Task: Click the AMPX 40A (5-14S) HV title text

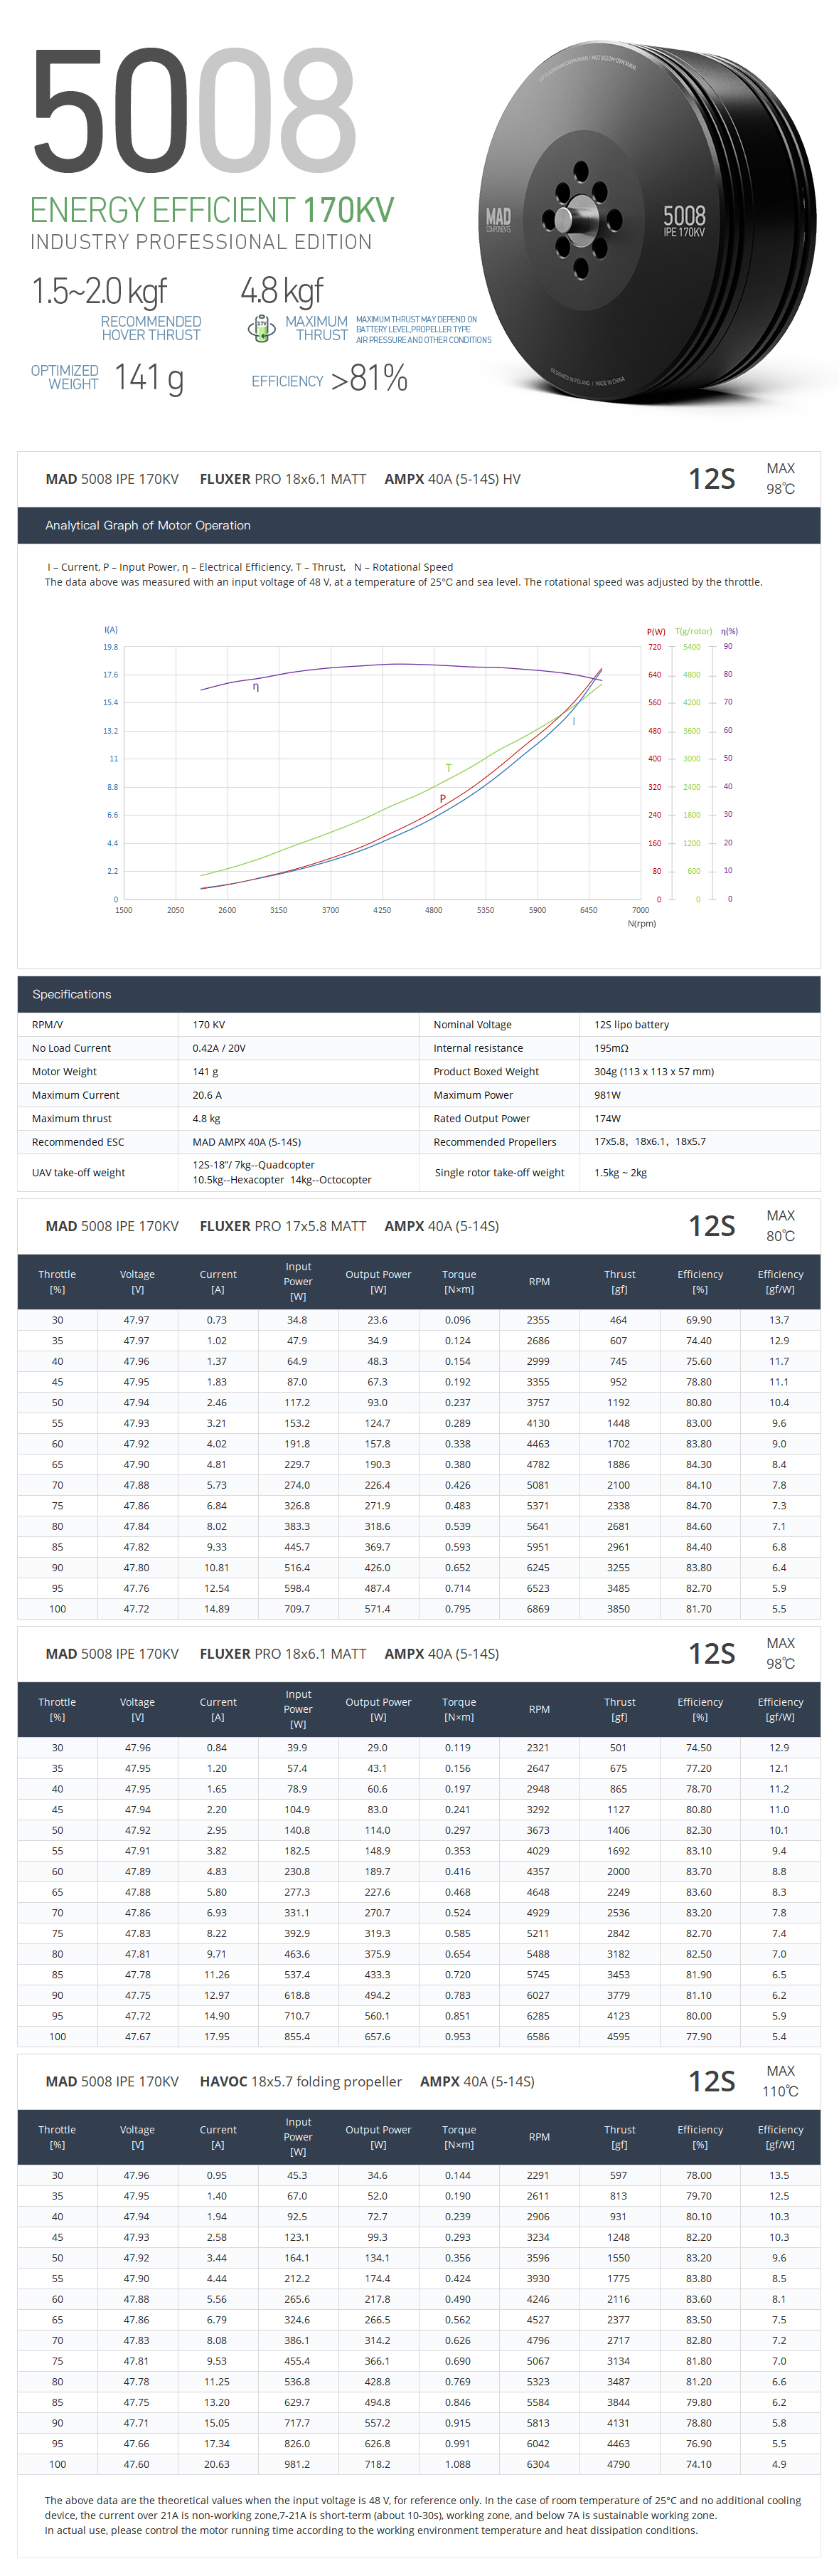Action: pos(452,479)
